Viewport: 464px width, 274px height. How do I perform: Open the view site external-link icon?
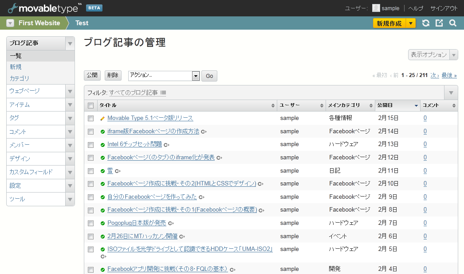[x=439, y=23]
